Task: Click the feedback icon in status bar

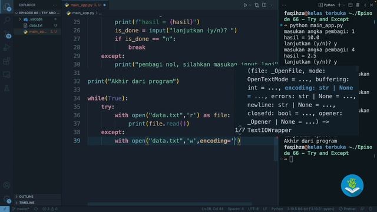Action: point(363,209)
